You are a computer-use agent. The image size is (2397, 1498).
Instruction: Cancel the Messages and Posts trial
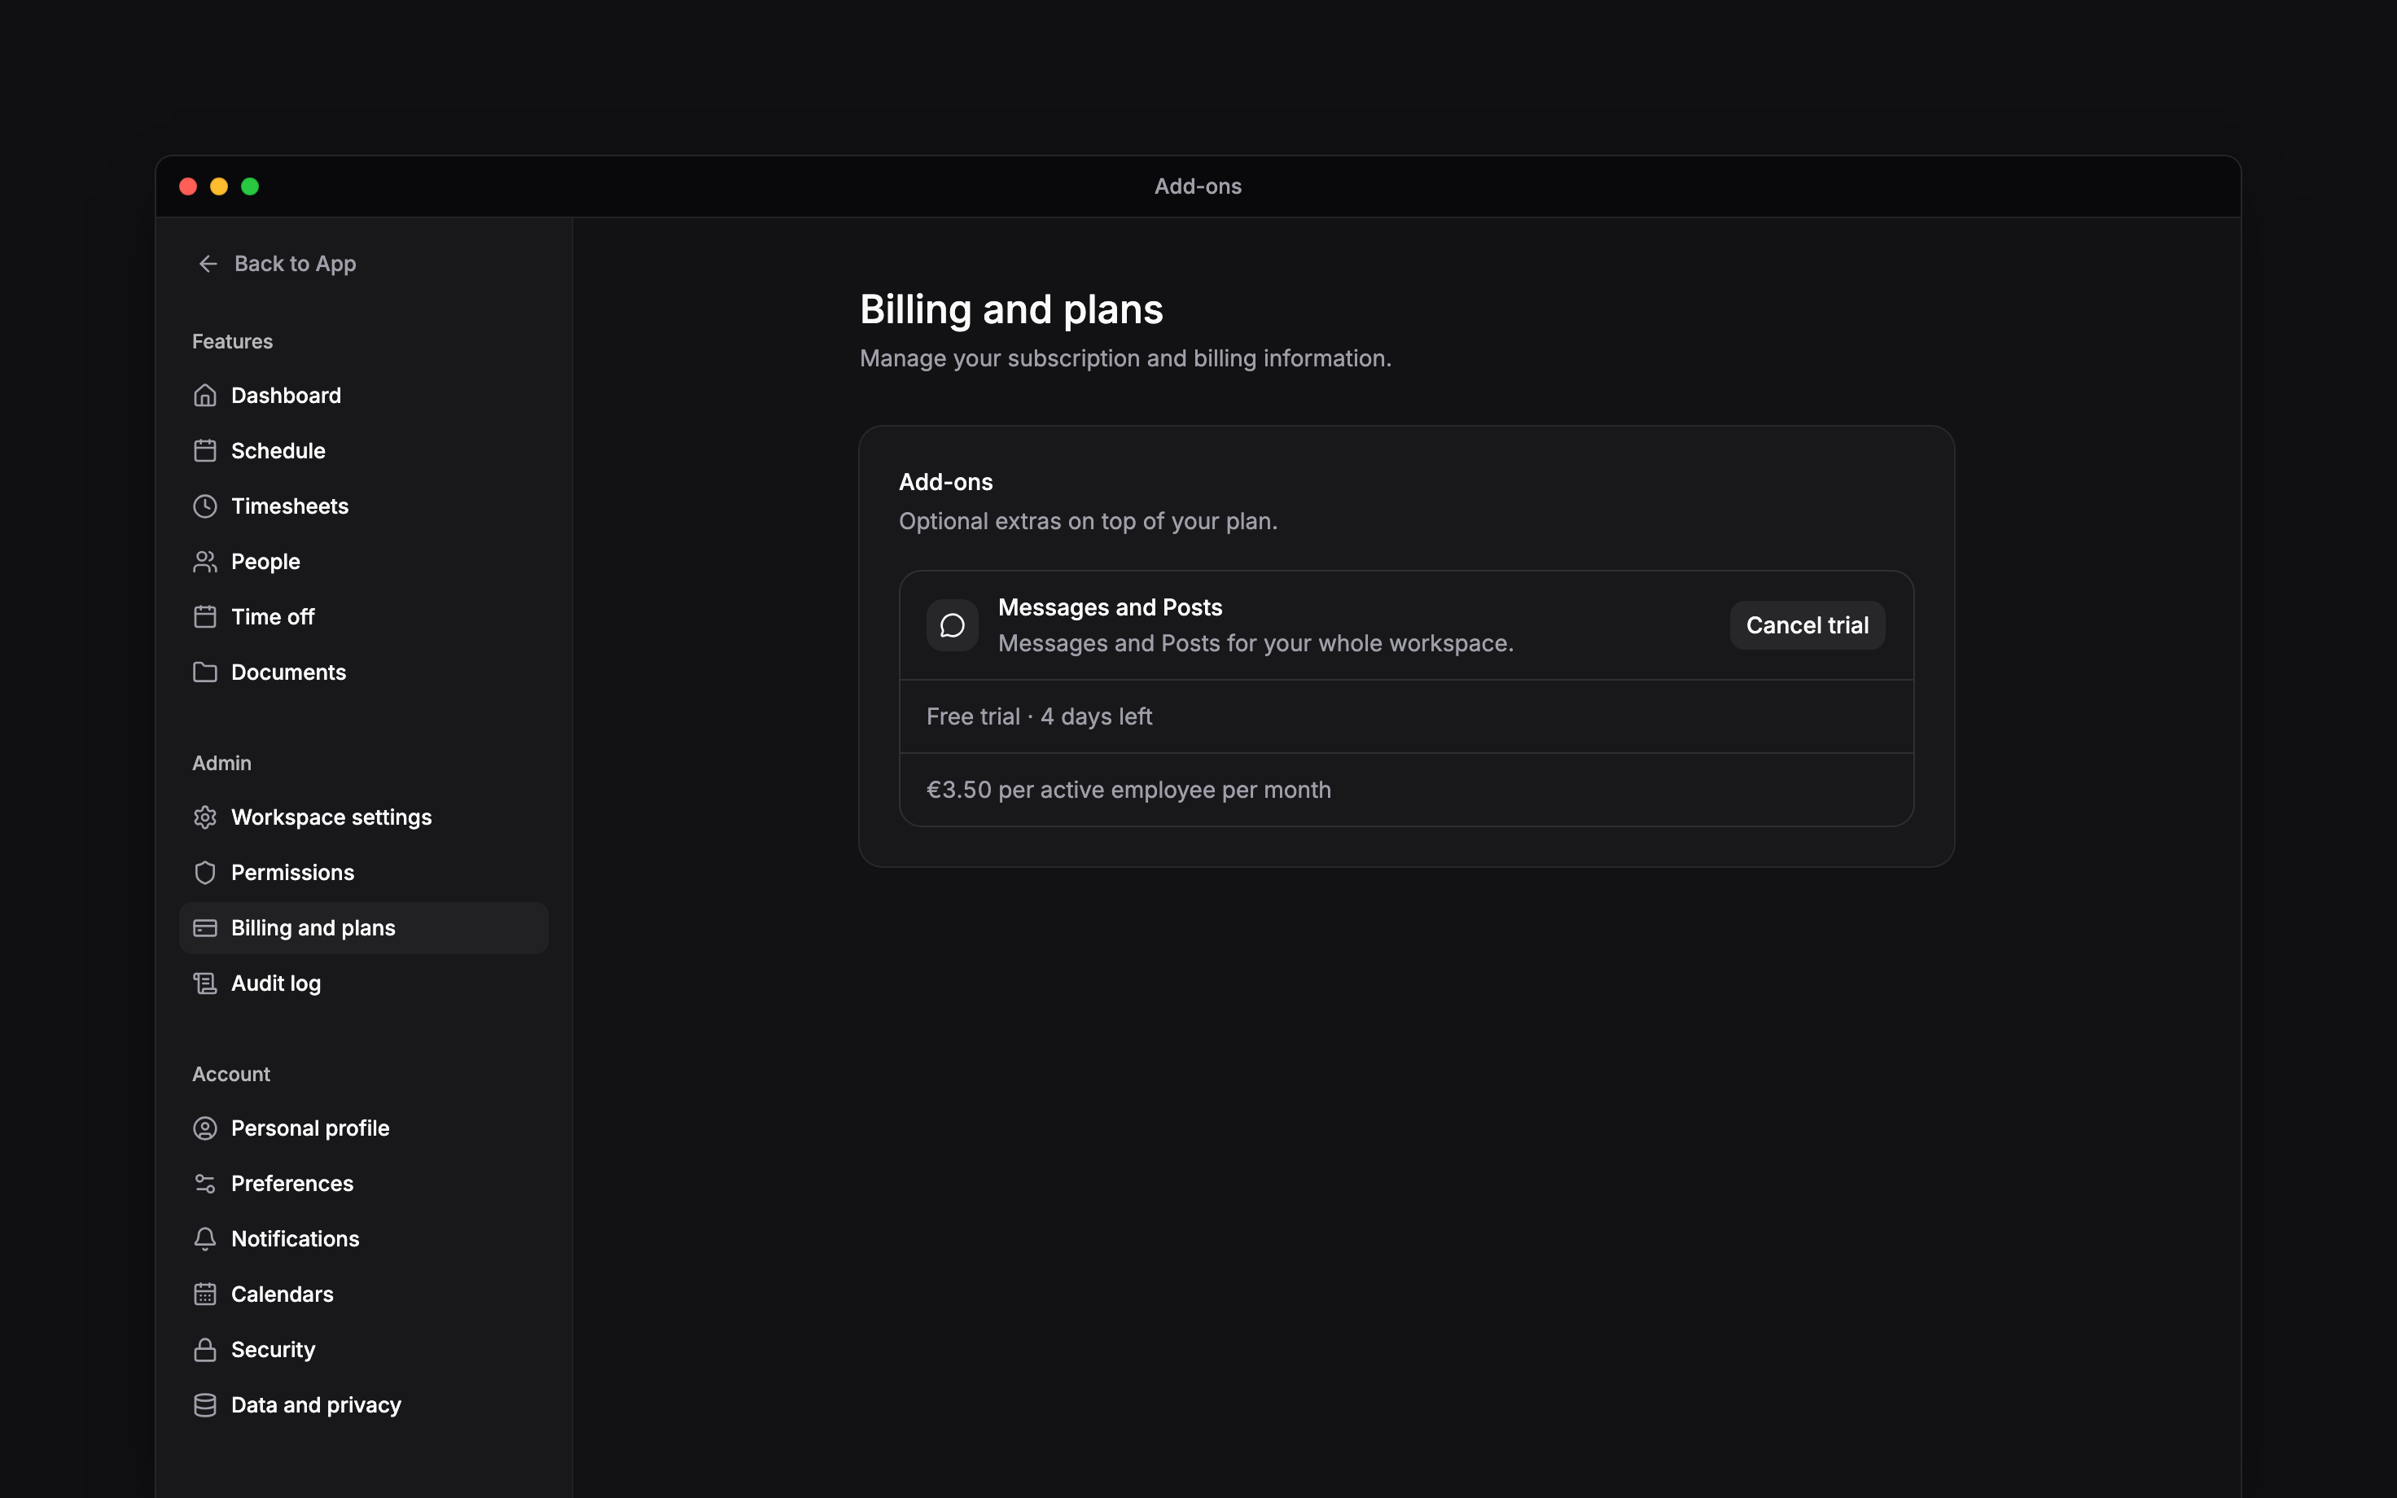pos(1807,625)
